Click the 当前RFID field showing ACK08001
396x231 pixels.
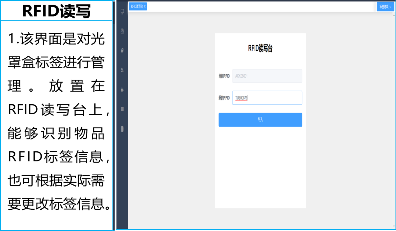coord(267,76)
